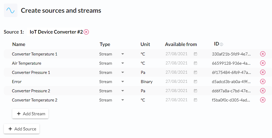Click the sine wave icon beside the title
272x138 pixels.
coord(11,10)
